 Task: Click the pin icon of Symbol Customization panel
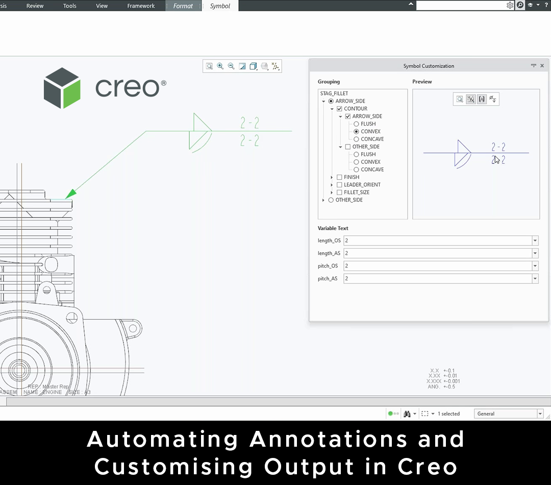click(x=534, y=66)
